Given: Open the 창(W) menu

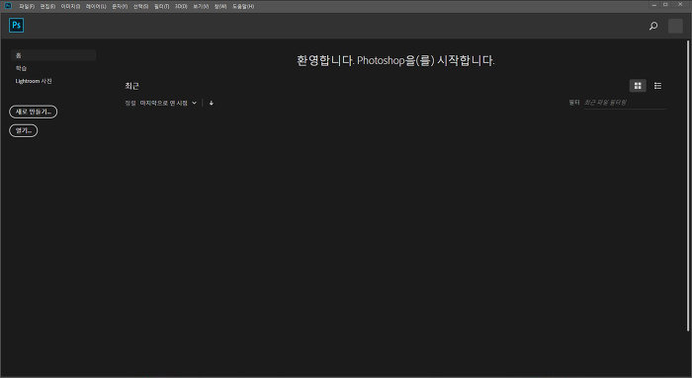Looking at the screenshot, I should click(220, 7).
